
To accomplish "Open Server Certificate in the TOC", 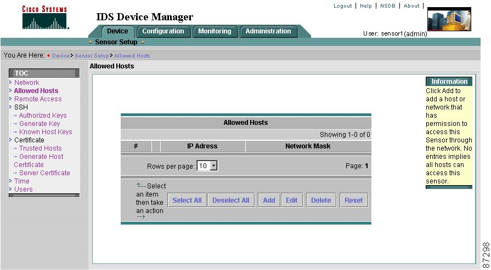I will click(44, 173).
